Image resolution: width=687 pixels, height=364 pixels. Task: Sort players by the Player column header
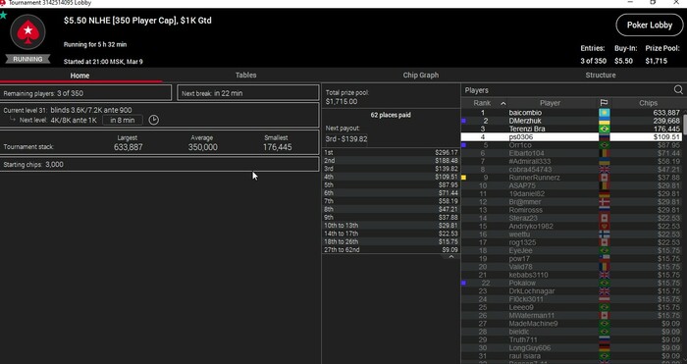[x=550, y=103]
